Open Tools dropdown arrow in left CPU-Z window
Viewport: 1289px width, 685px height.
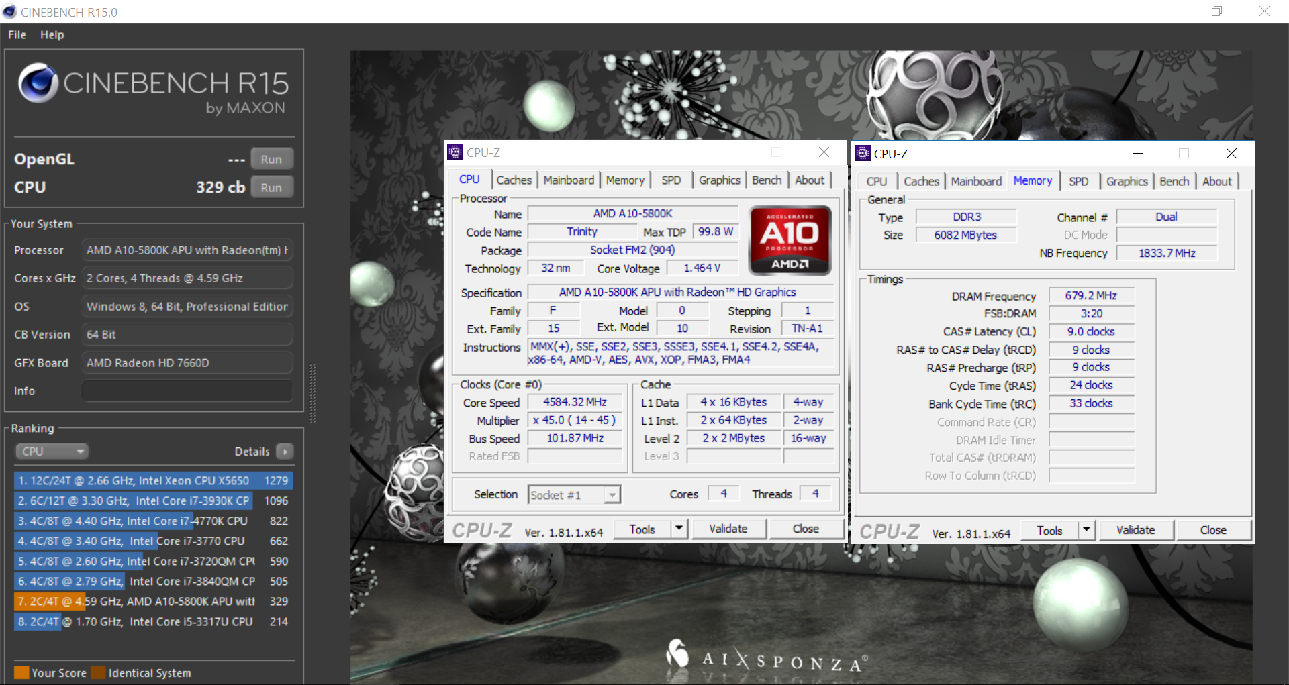pos(679,529)
